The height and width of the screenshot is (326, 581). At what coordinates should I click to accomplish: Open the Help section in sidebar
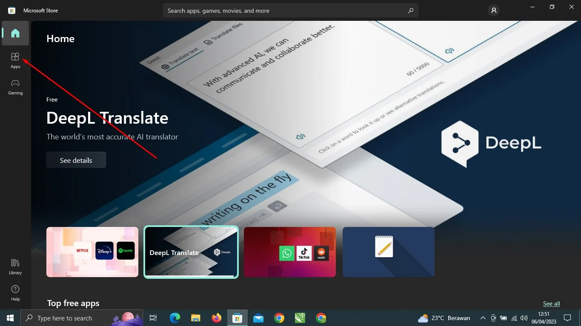(x=15, y=293)
